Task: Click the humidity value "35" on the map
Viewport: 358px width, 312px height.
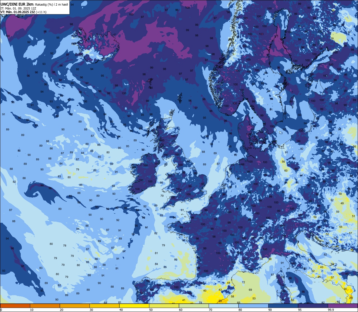Action: 319,277
